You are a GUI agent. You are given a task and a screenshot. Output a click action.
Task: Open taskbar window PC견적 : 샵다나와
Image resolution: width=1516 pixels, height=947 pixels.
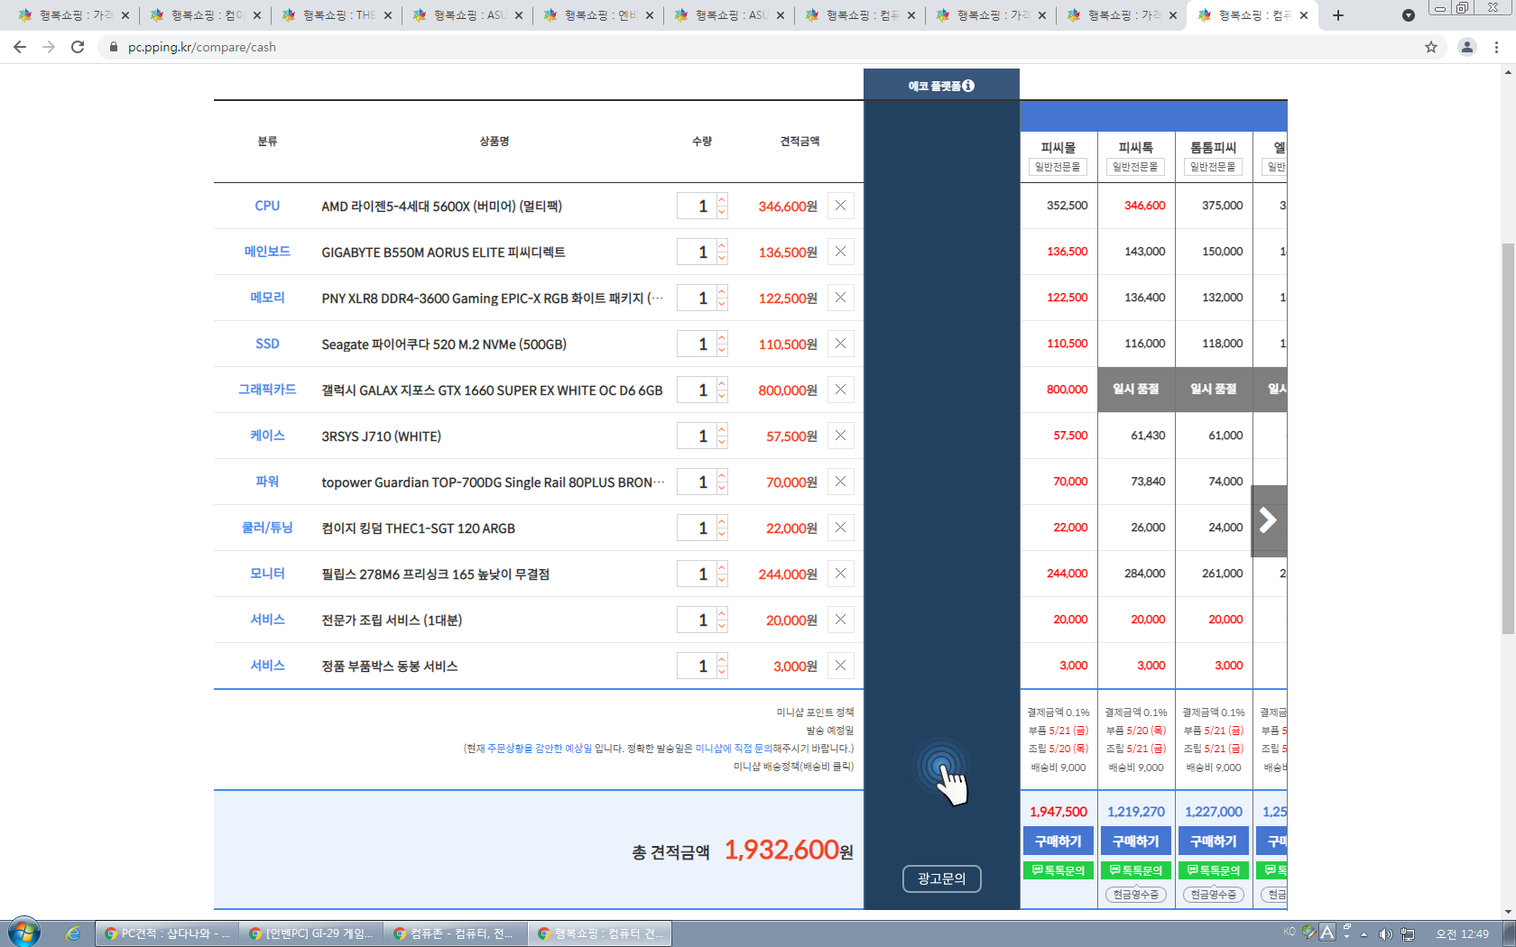(167, 933)
